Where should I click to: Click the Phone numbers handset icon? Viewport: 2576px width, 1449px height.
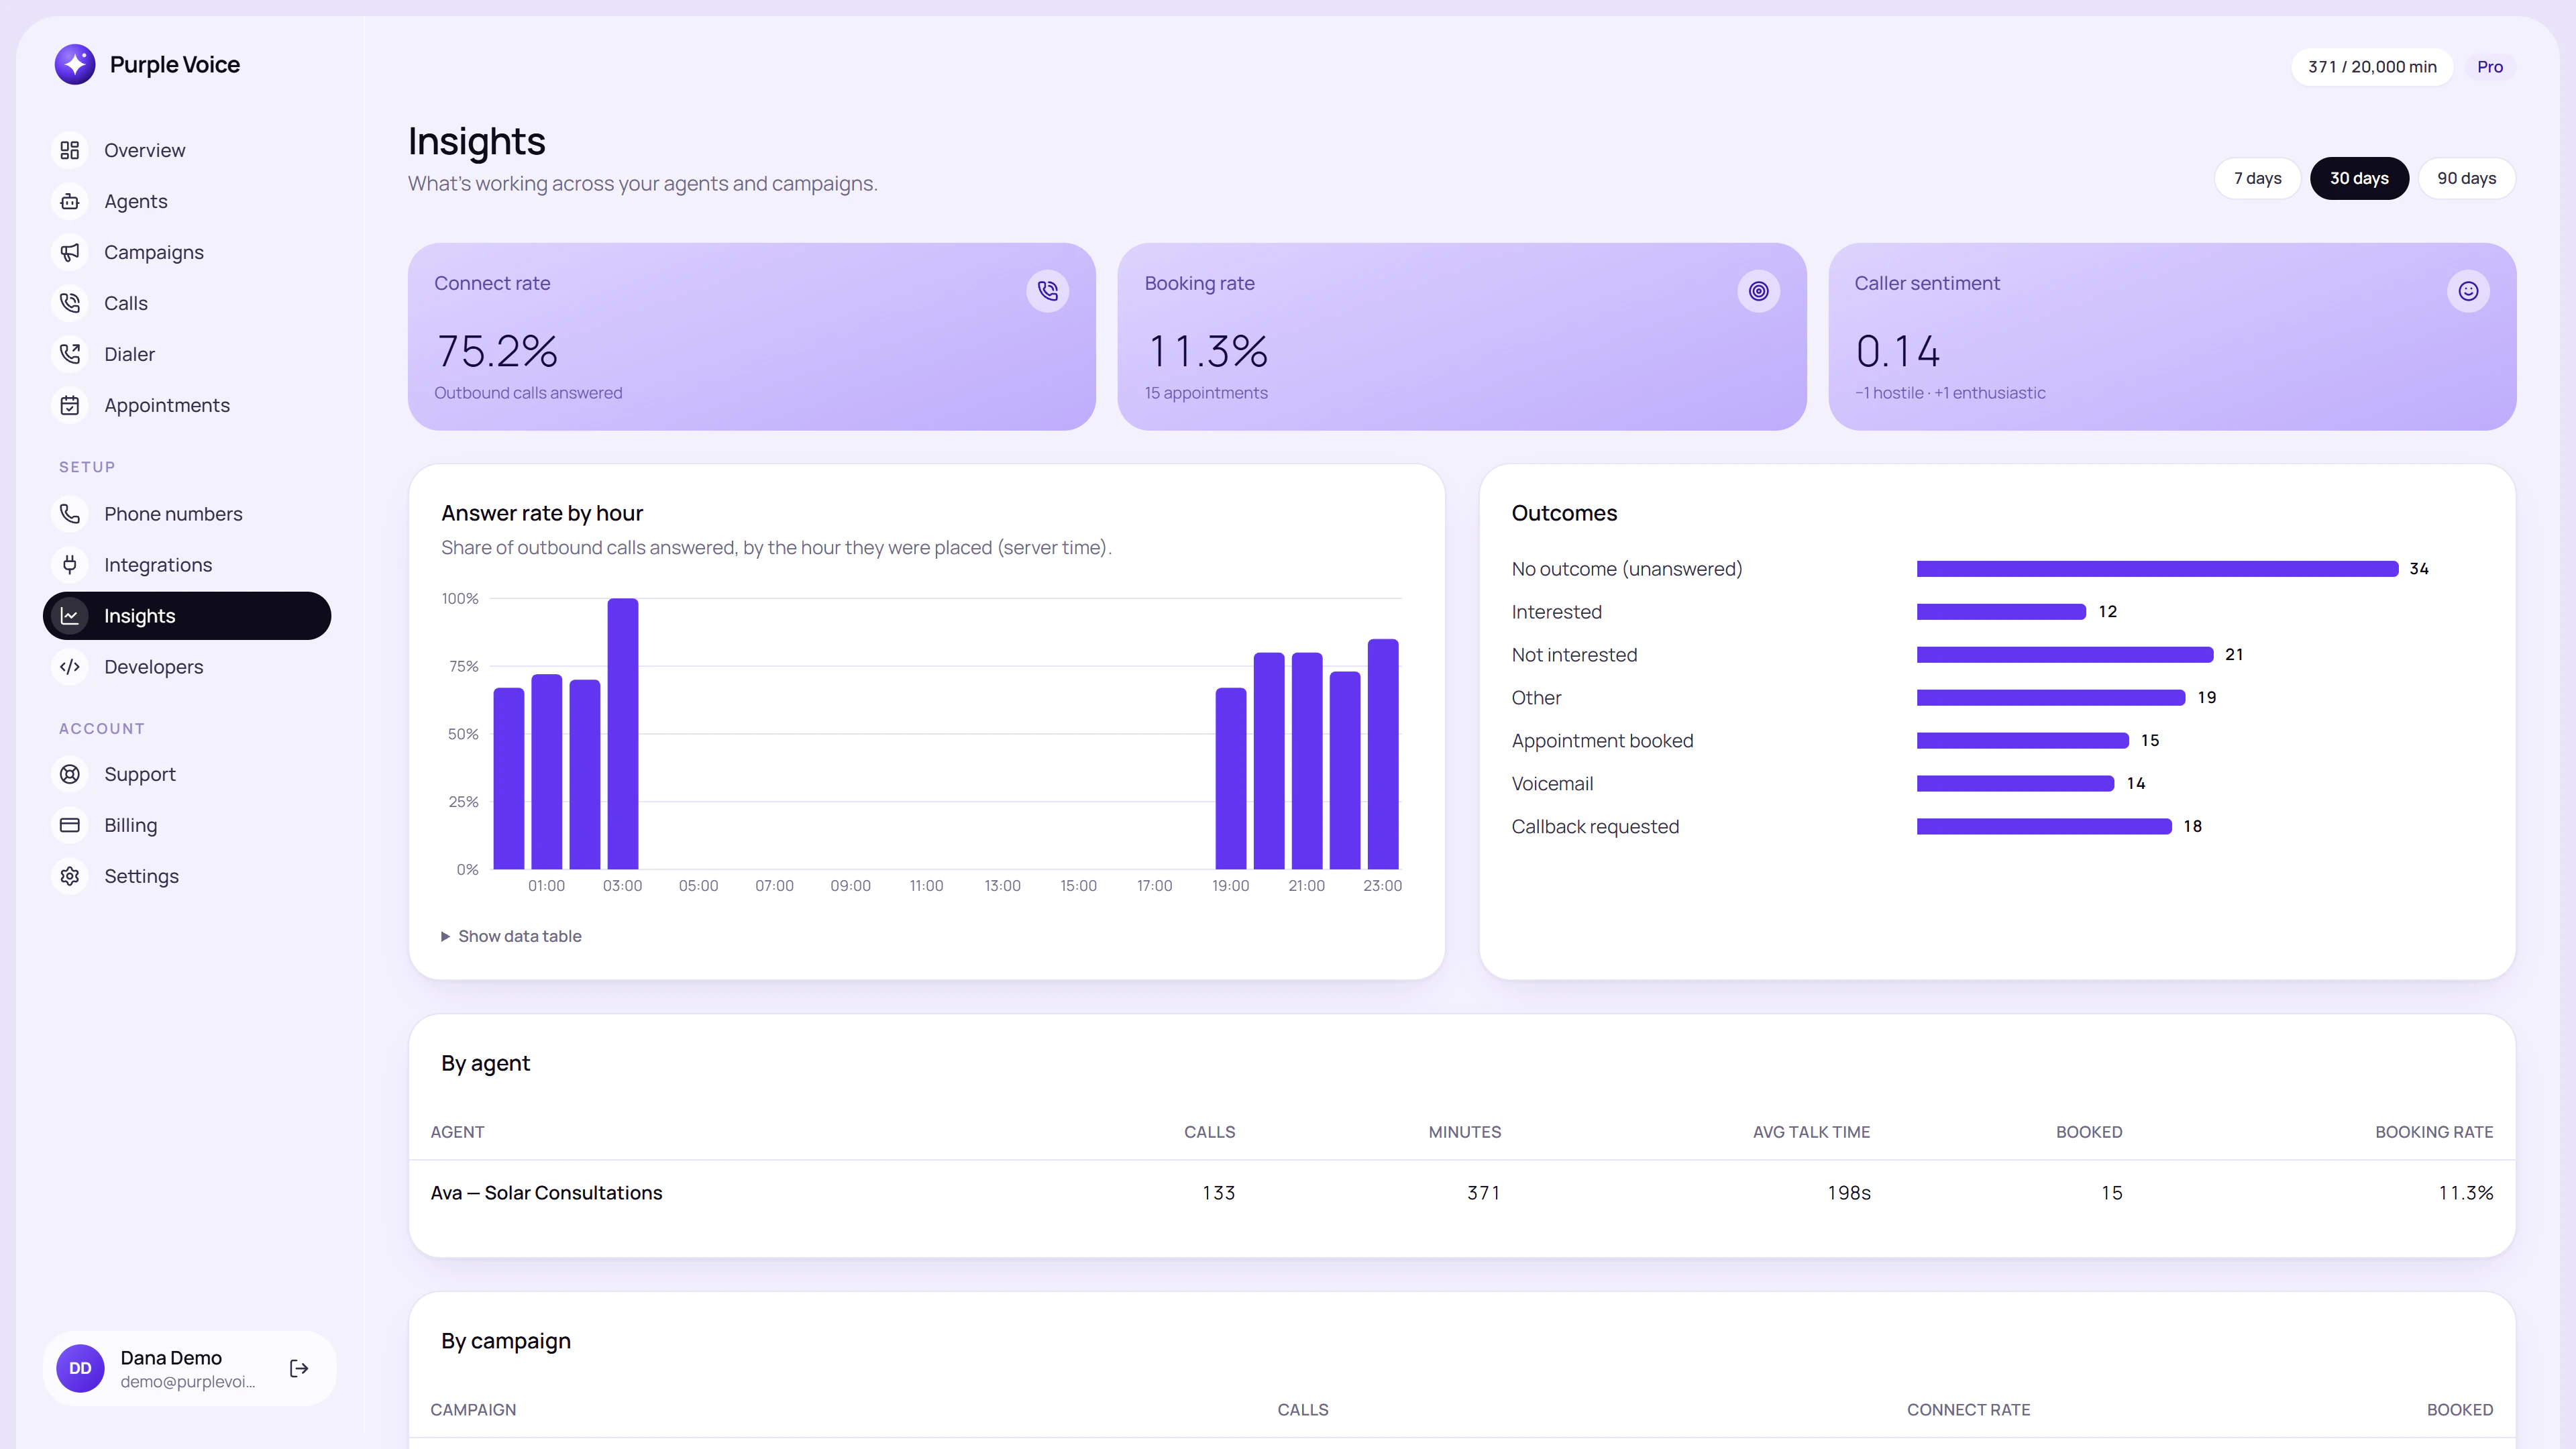click(70, 514)
